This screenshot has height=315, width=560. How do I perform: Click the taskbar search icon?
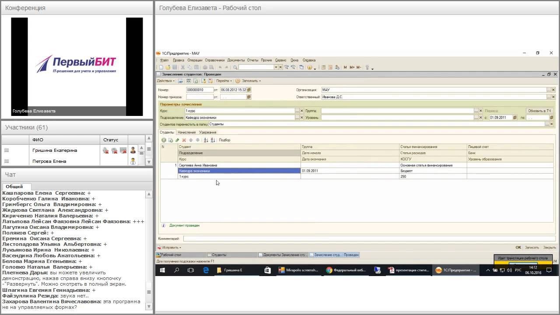[177, 270]
